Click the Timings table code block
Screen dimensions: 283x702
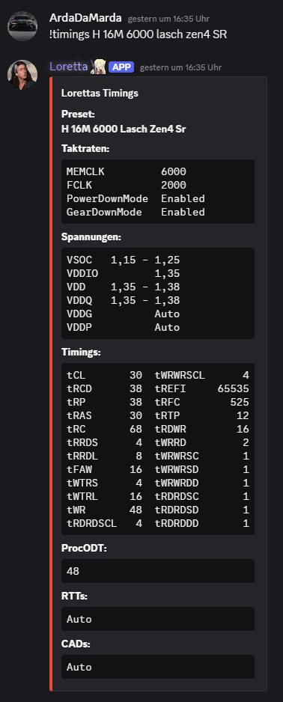click(x=158, y=449)
